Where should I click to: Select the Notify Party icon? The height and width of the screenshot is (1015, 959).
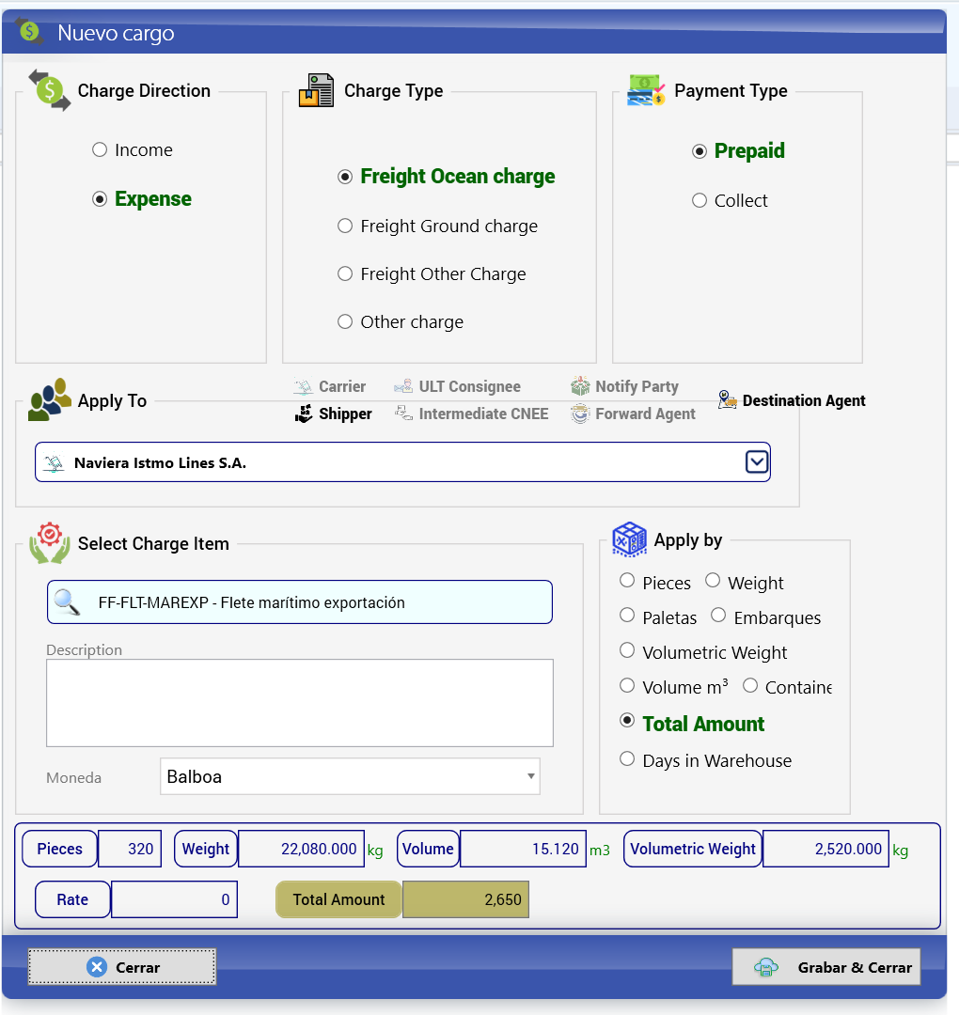point(580,386)
